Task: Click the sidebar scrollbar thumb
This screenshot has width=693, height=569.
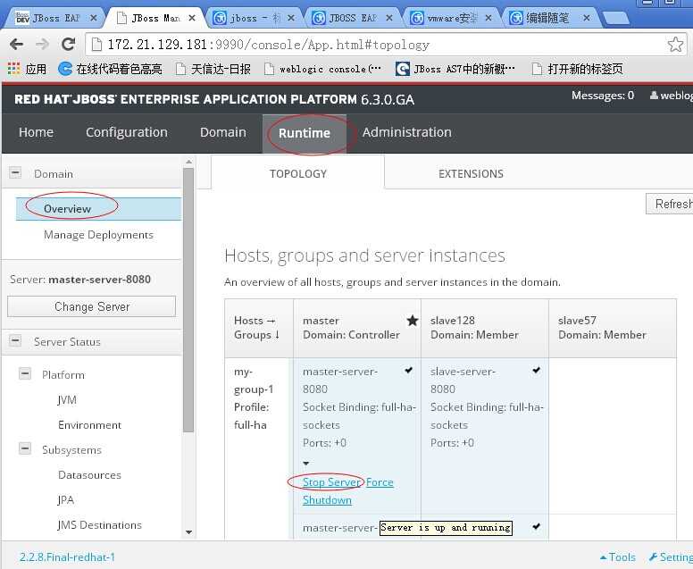Action: (188, 300)
